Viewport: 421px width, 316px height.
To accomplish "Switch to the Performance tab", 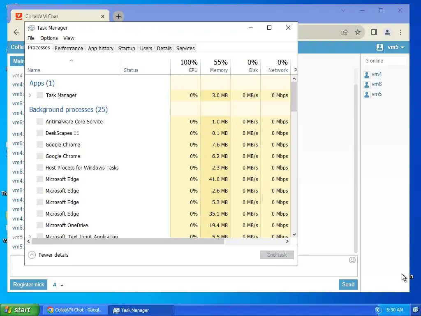I will (x=69, y=49).
